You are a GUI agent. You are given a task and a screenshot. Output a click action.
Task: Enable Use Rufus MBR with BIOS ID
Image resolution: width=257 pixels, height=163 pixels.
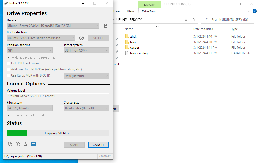(x=8, y=75)
